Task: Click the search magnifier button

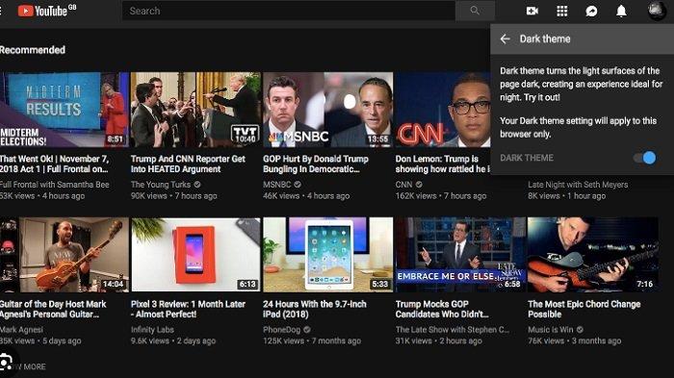Action: coord(475,11)
